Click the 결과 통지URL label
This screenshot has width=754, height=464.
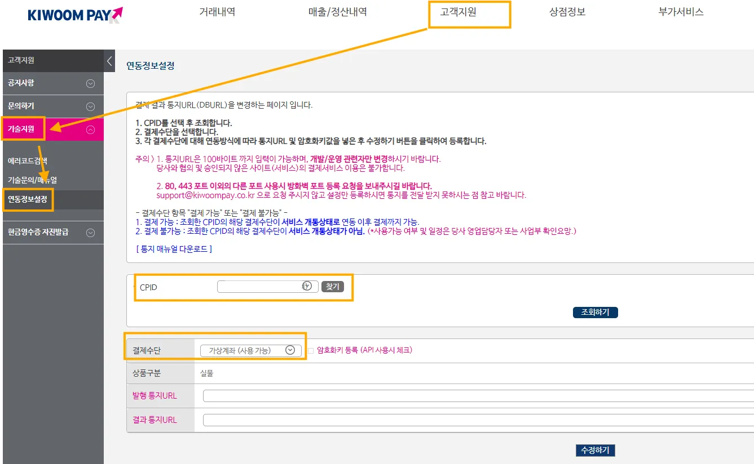[x=155, y=420]
